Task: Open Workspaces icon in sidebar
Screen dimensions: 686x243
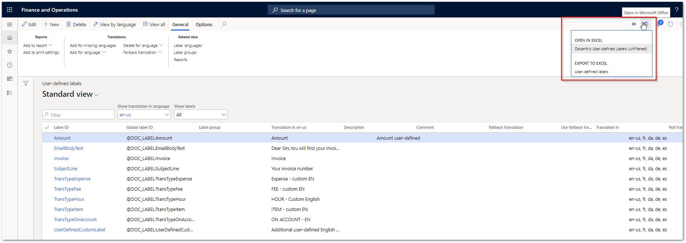Action: [x=10, y=79]
